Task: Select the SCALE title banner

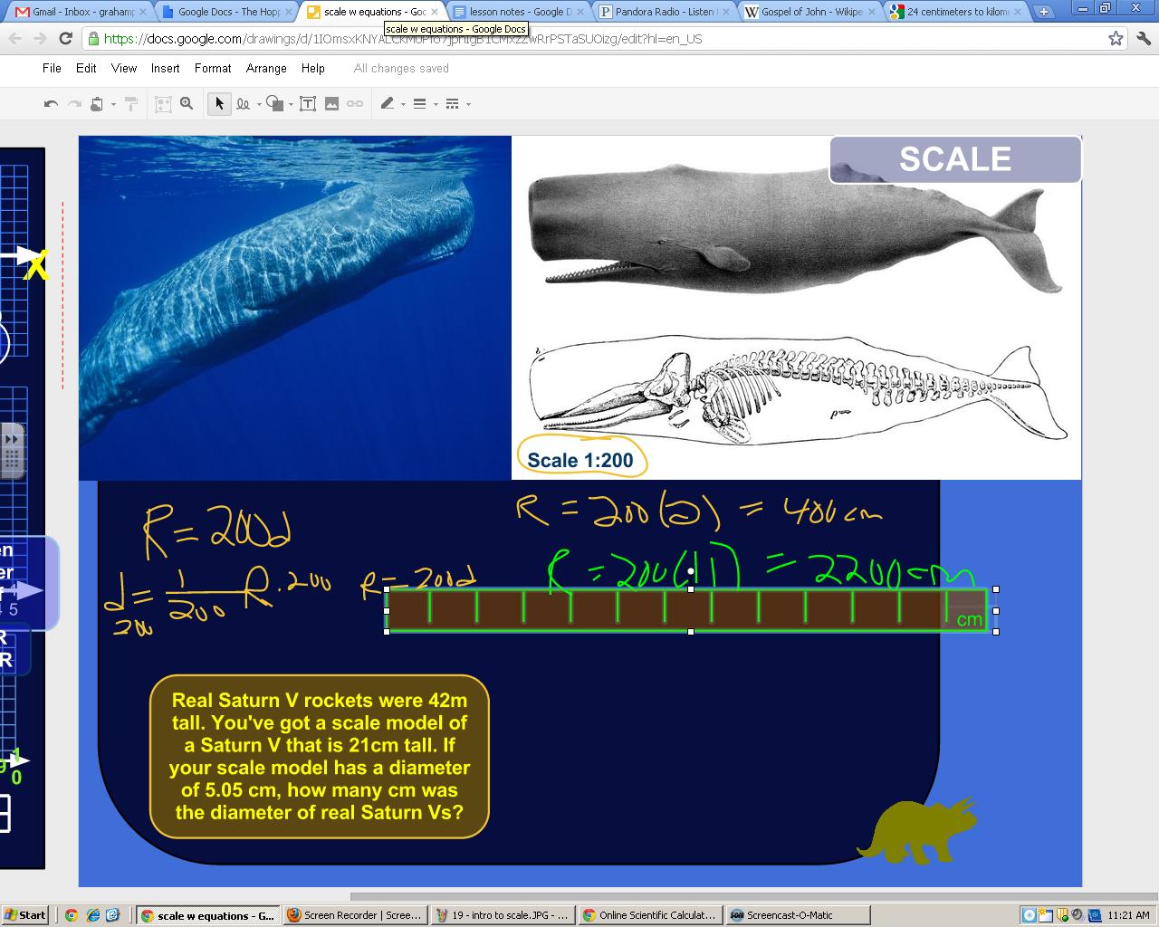Action: [955, 159]
